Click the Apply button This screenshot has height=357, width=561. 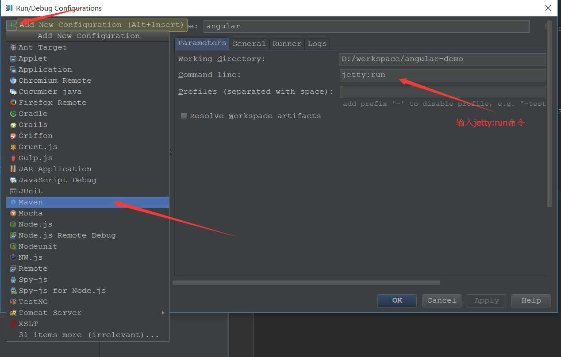tap(487, 300)
